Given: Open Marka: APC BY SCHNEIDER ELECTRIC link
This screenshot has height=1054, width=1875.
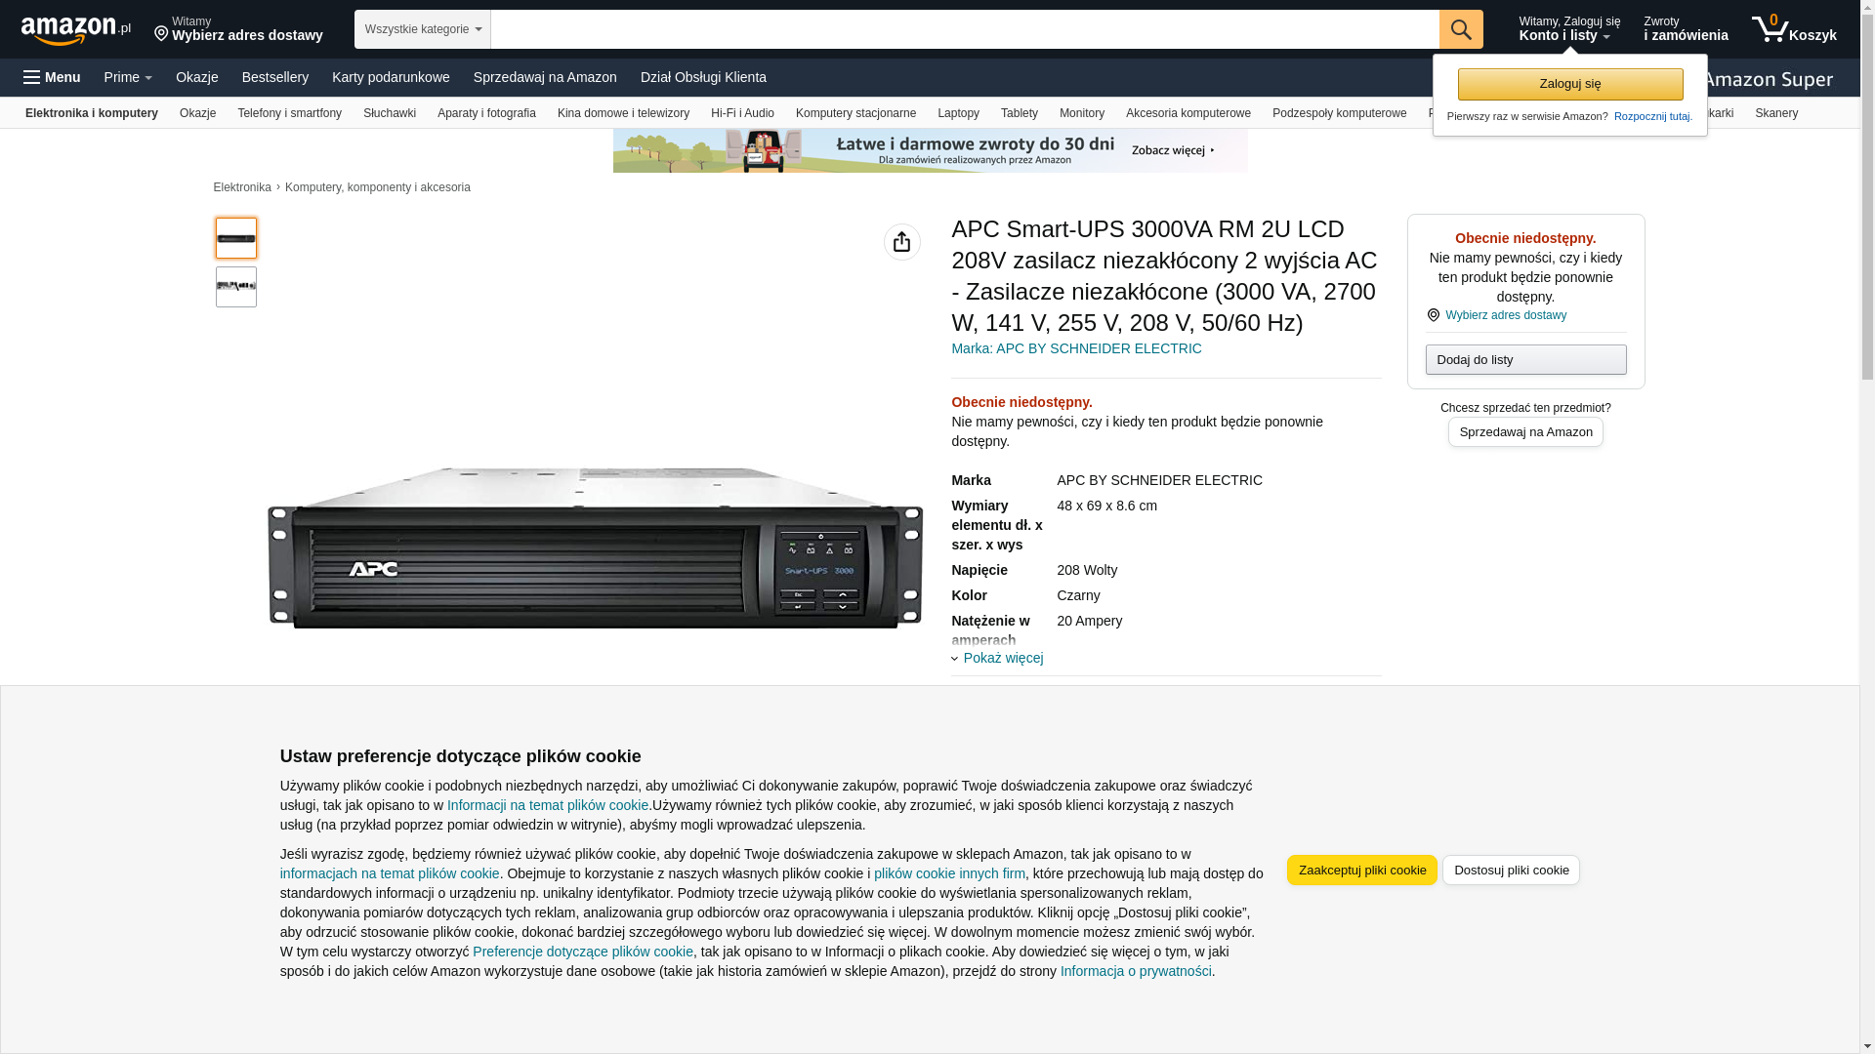Looking at the screenshot, I should point(1076,348).
